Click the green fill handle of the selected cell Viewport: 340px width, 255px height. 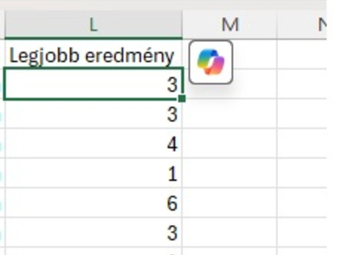pos(182,98)
